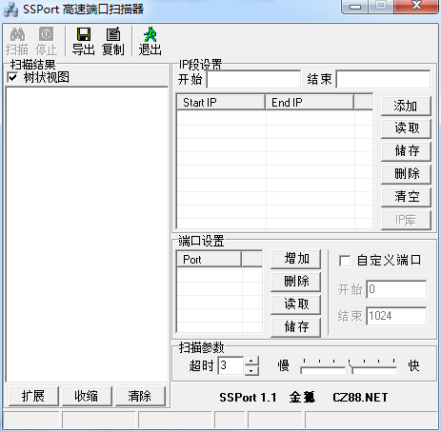Click the Start IP column header
441x432 pixels.
221,103
